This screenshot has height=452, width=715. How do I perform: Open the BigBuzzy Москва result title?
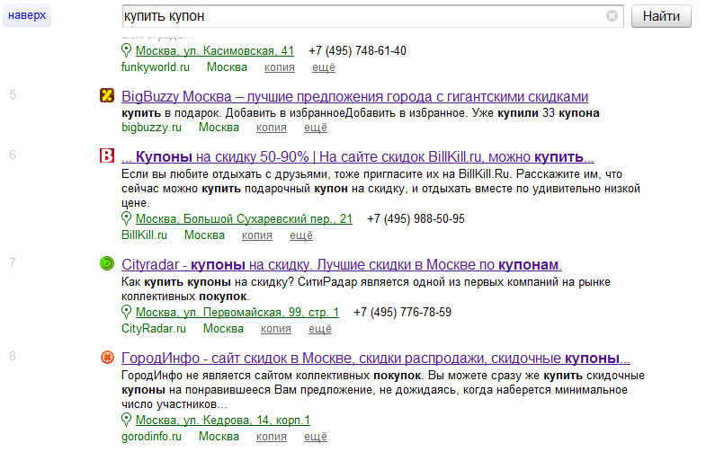click(x=354, y=96)
